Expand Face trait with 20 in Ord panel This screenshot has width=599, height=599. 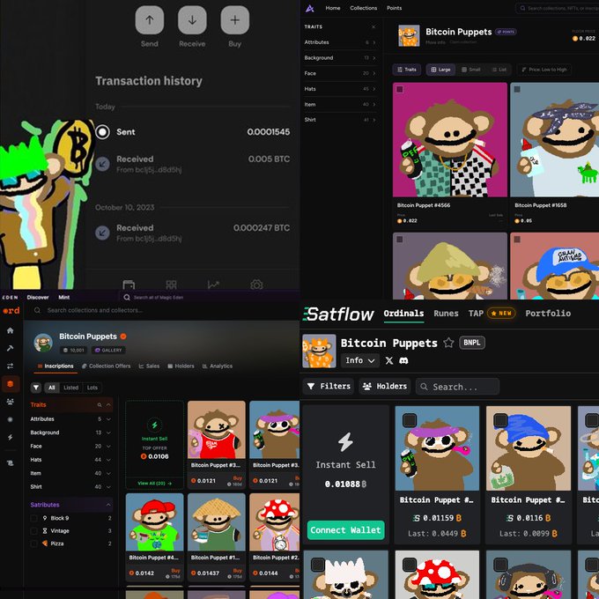tap(70, 447)
